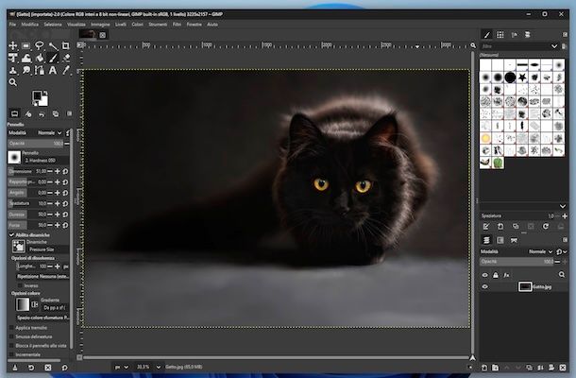Reset Dimensione to brush default

pyautogui.click(x=65, y=171)
